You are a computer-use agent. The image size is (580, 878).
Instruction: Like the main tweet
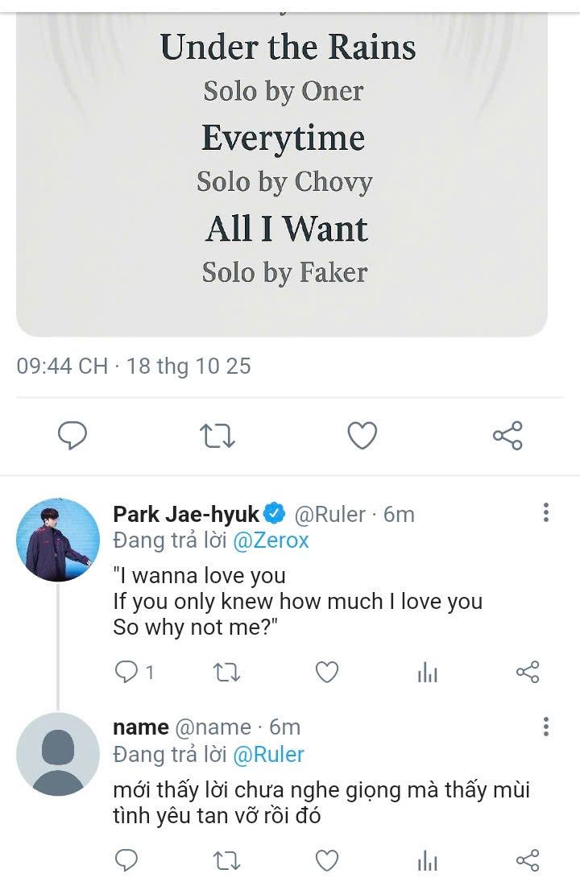pyautogui.click(x=362, y=436)
